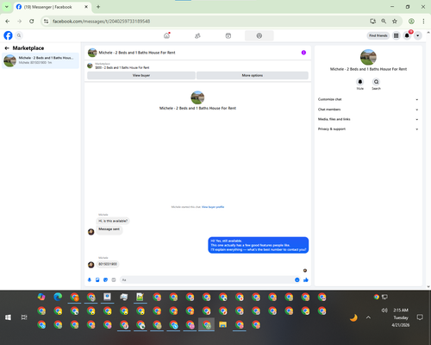Open the GIF picker icon
This screenshot has height=345, width=431.
coord(114,279)
